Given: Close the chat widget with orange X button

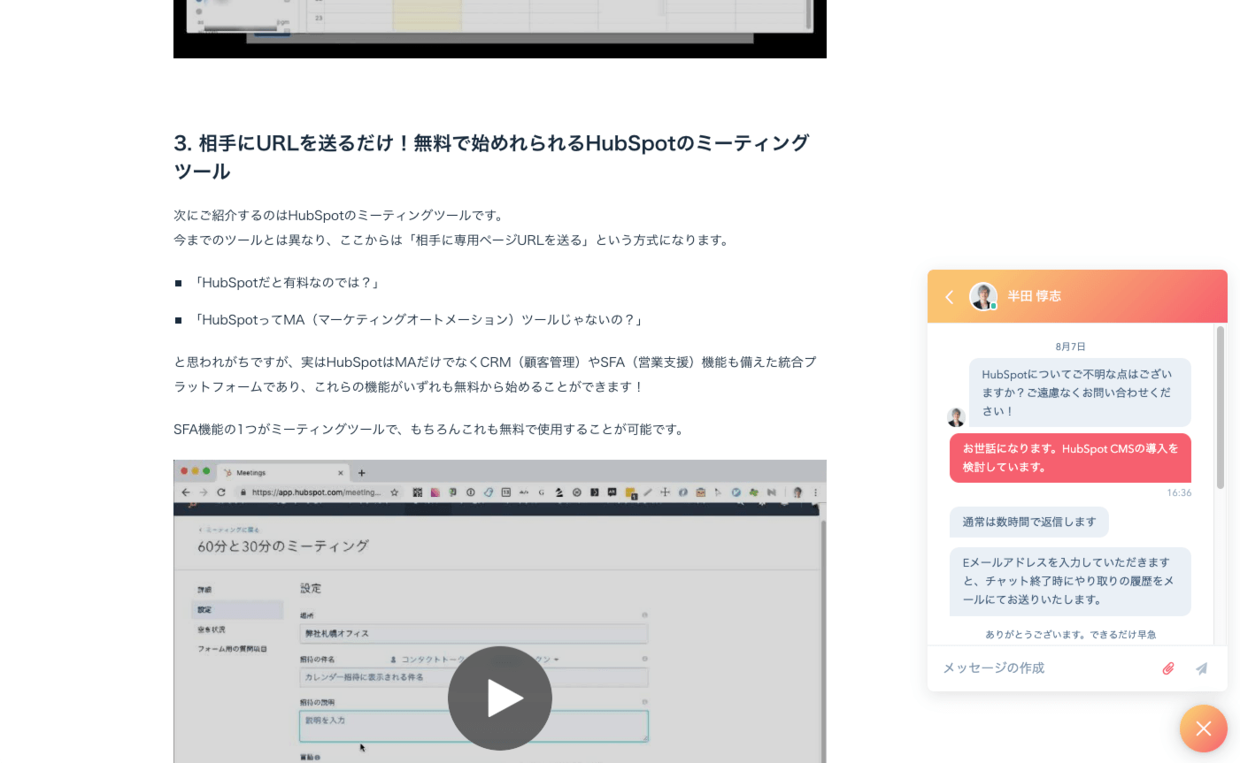Looking at the screenshot, I should pos(1203,729).
